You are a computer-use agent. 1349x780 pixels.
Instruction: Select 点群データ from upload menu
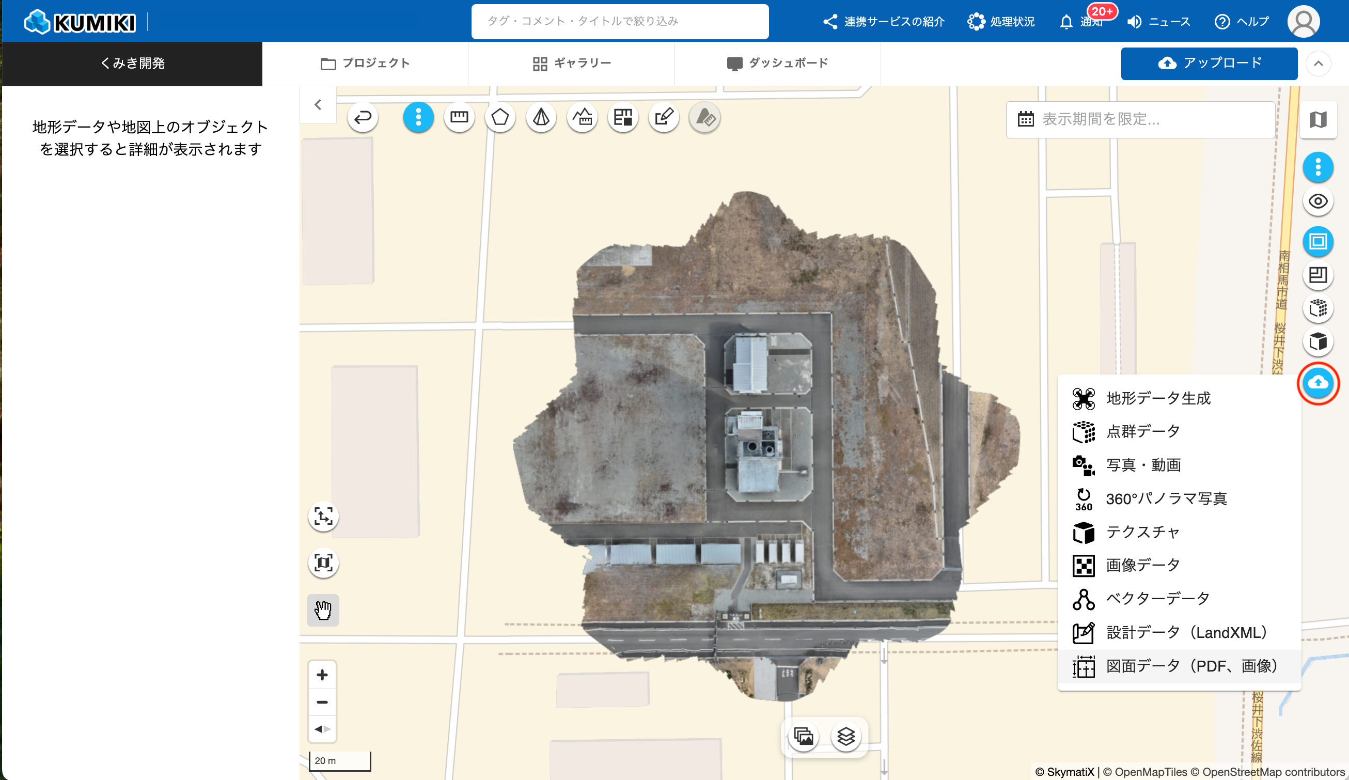tap(1143, 431)
